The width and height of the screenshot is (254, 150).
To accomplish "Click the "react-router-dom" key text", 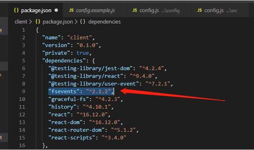I will coord(76,130).
